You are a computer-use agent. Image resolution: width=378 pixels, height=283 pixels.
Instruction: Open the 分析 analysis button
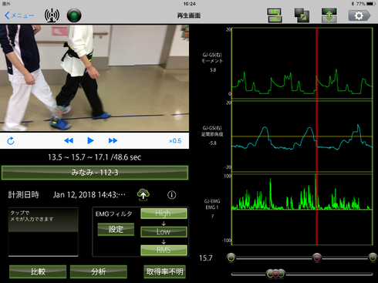click(99, 271)
